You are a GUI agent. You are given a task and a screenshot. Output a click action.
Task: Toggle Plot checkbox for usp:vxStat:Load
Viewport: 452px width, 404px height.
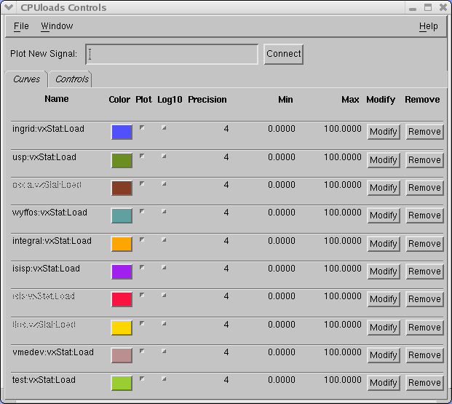tap(142, 156)
